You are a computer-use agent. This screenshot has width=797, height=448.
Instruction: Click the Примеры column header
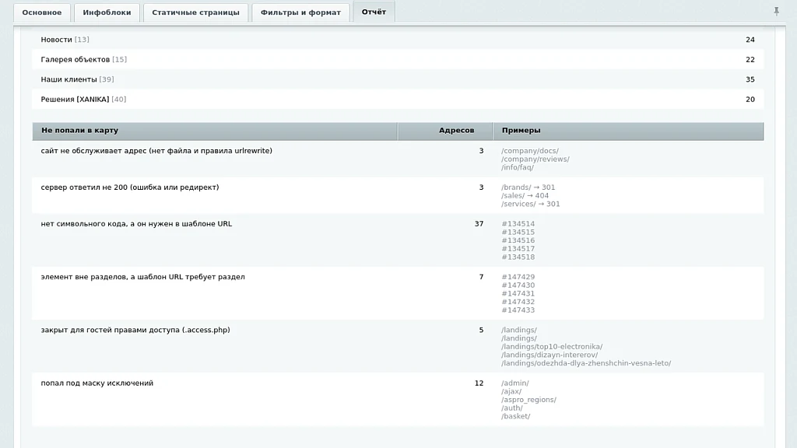628,131
